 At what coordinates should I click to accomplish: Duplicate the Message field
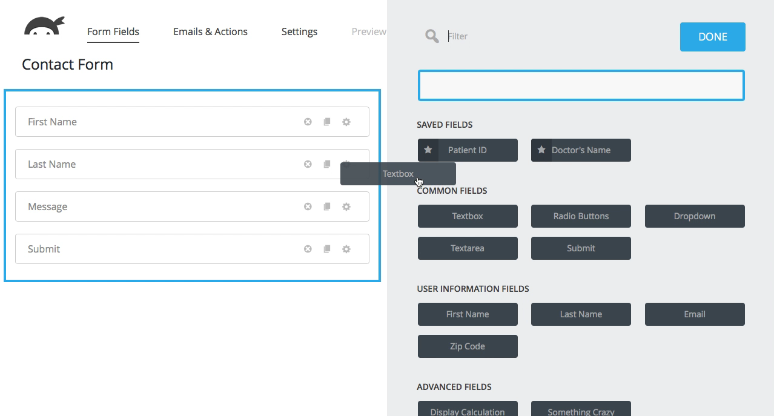coord(327,206)
